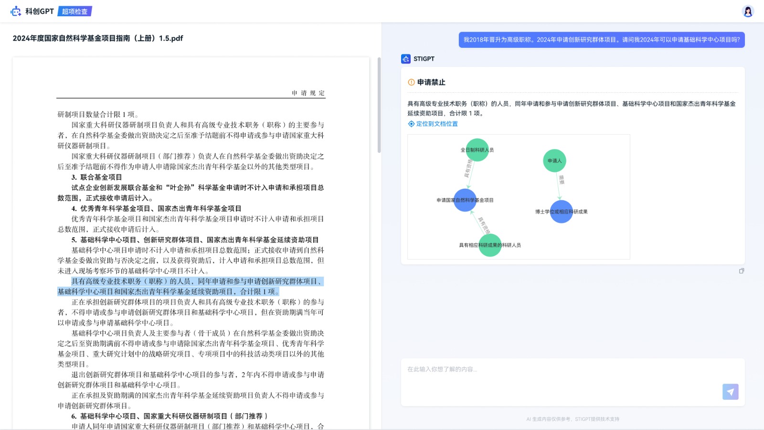
Task: Click the footer text AI 生成内容仅供参考
Action: [x=573, y=419]
